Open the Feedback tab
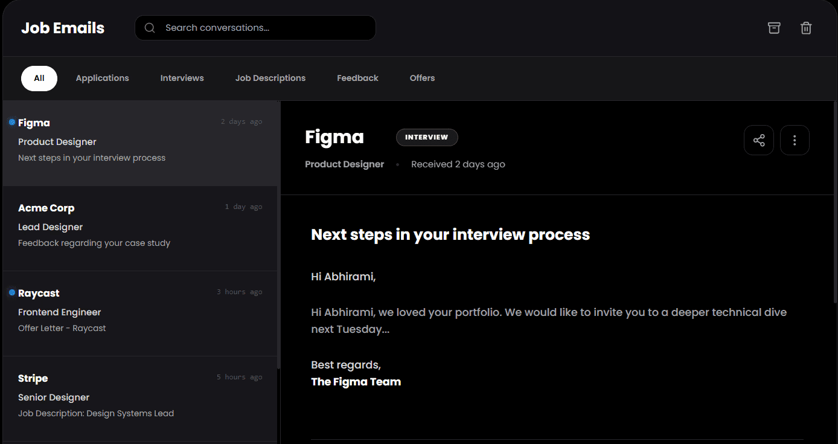Viewport: 838px width, 444px height. point(357,79)
